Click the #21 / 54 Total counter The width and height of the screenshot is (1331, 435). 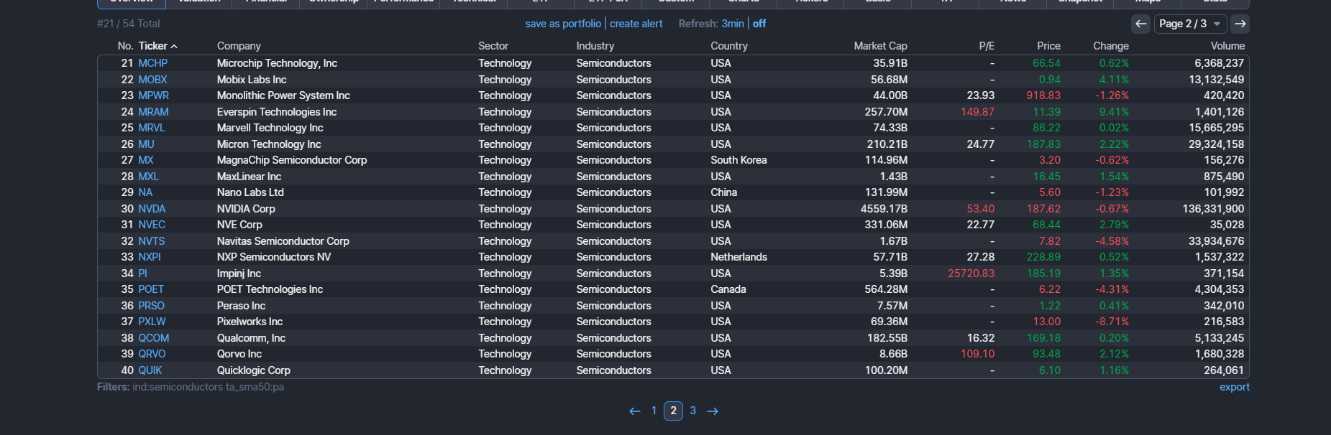129,24
